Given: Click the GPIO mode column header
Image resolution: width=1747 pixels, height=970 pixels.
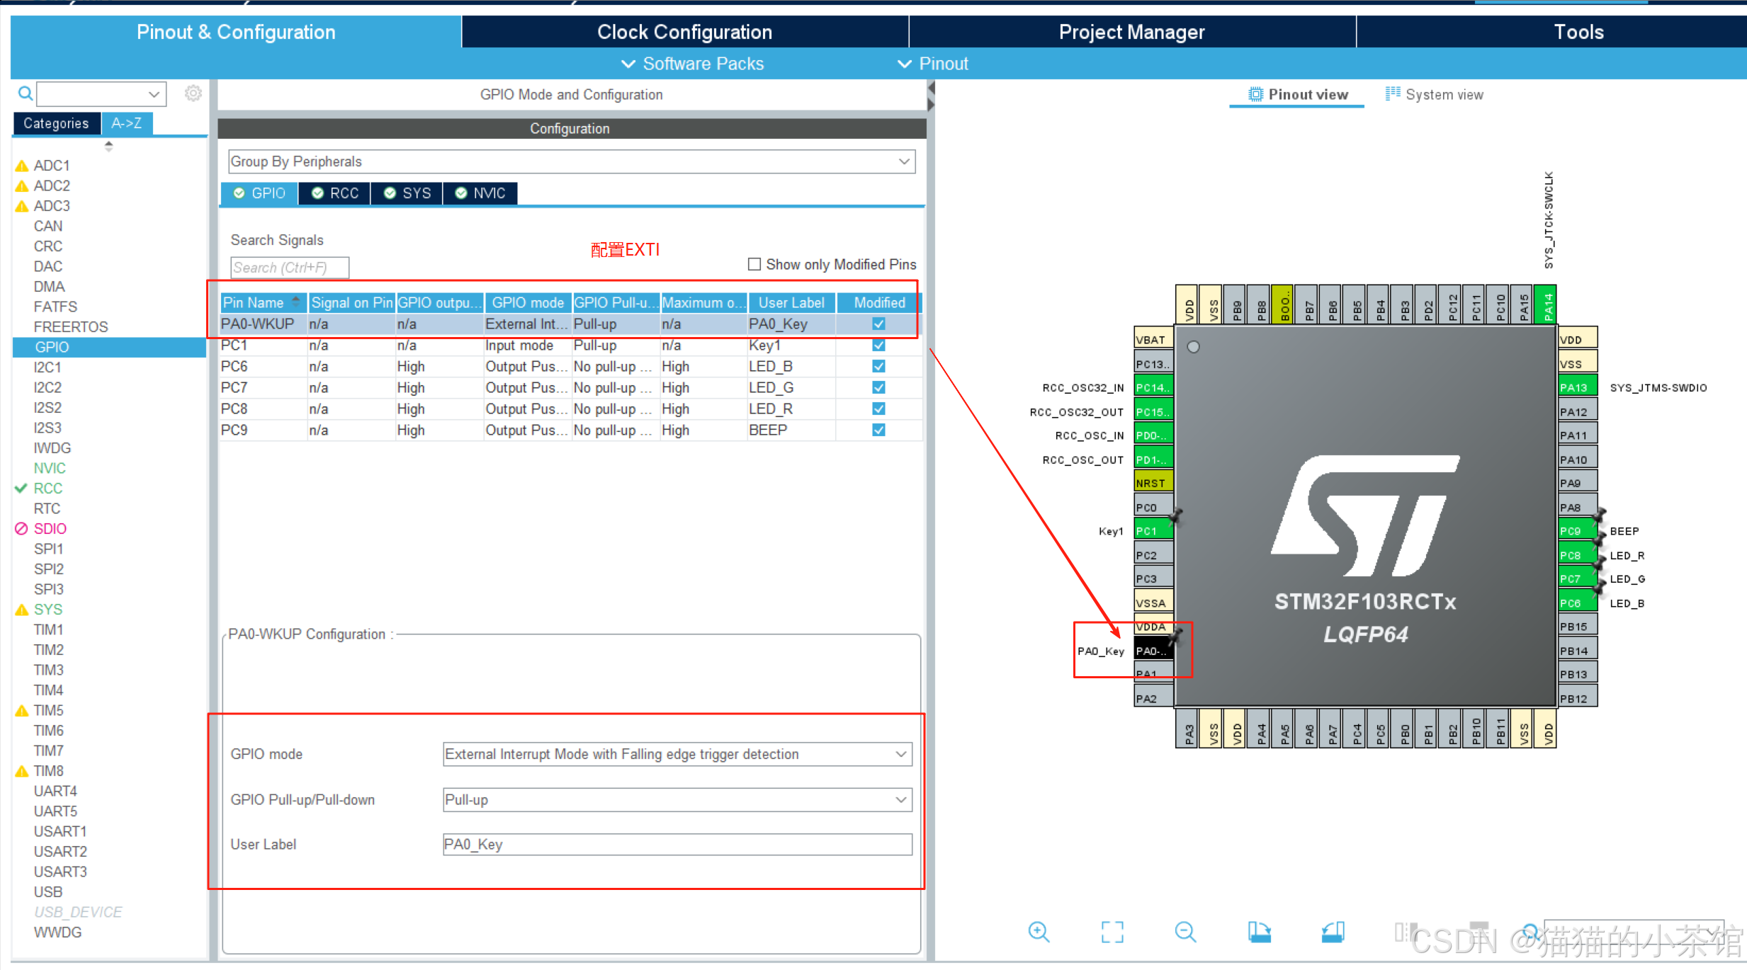Looking at the screenshot, I should tap(528, 302).
